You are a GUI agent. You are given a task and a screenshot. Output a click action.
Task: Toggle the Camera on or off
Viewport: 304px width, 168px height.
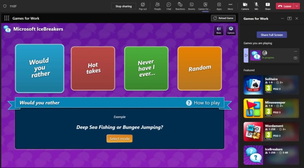point(245,6)
